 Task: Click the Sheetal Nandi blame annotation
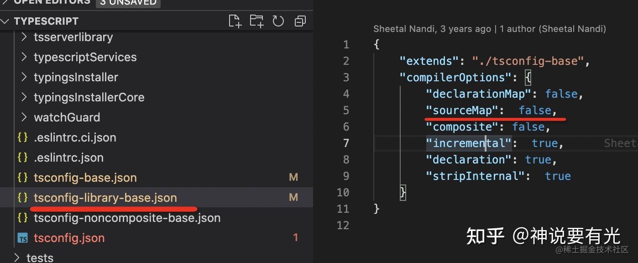[489, 28]
